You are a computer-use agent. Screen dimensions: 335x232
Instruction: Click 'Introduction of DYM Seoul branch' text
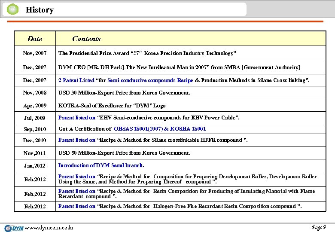(x=101, y=165)
